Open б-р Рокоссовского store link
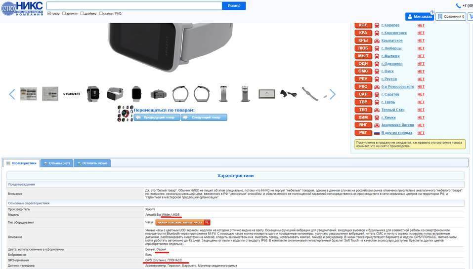The width and height of the screenshot is (473, 269). (x=397, y=87)
